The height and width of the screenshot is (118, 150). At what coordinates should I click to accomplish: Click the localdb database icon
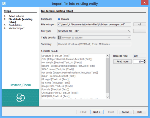pos(59,18)
